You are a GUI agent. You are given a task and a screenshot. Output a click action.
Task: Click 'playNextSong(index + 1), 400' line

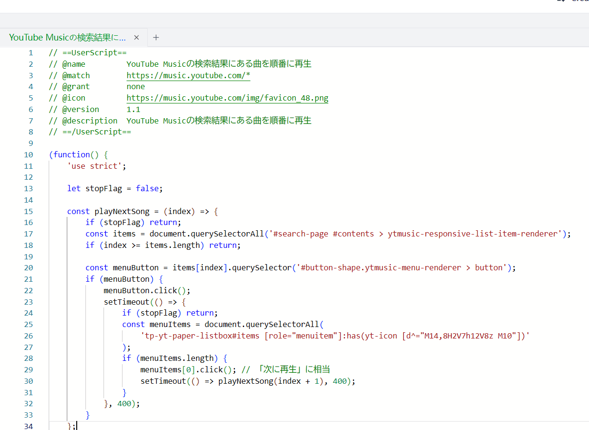[248, 381]
